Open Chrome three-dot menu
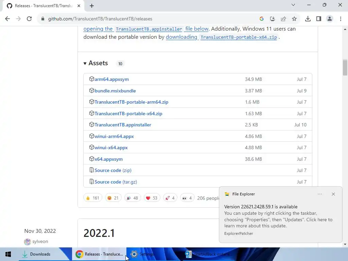 [x=341, y=19]
